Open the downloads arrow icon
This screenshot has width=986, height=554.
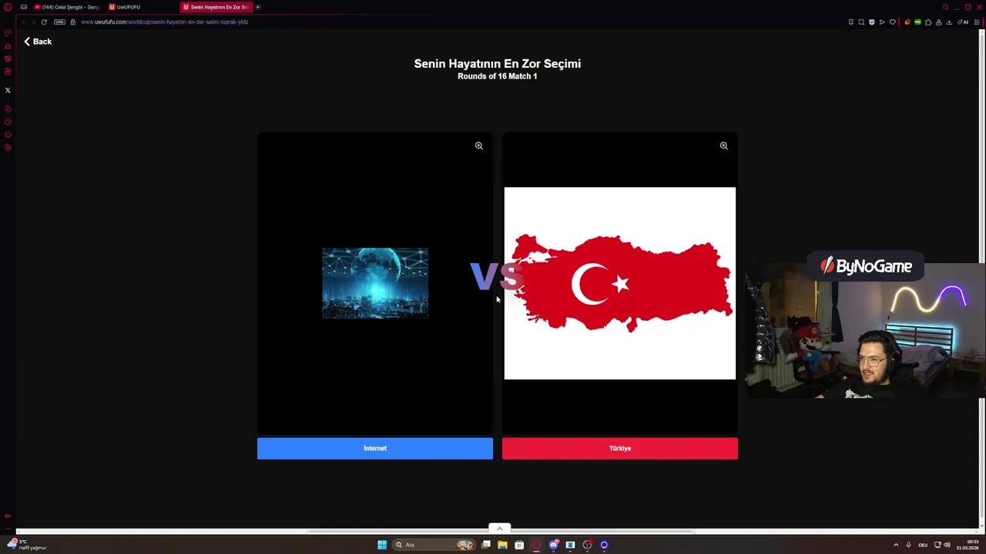949,22
